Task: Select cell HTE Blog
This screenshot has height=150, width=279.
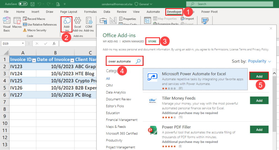Action: pyautogui.click(x=85, y=74)
